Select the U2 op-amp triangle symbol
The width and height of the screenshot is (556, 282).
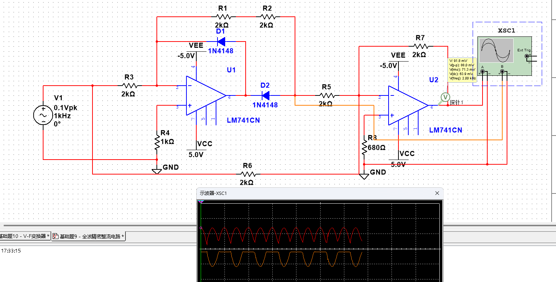[x=408, y=106]
